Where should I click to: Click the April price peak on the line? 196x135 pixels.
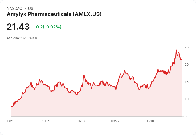[x=125, y=70]
